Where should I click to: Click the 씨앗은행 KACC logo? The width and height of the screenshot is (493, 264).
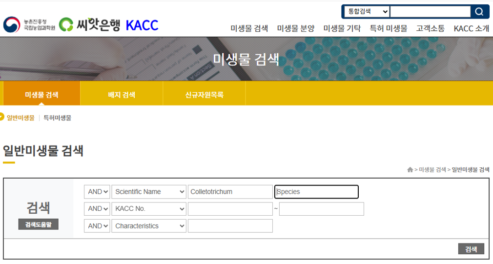tap(109, 24)
